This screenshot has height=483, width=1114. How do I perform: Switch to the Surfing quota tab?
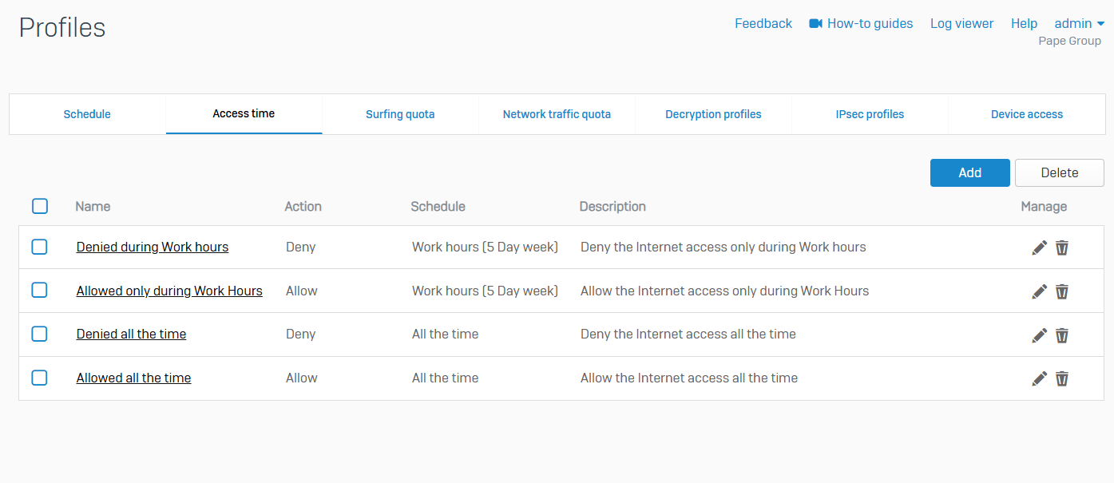point(400,114)
